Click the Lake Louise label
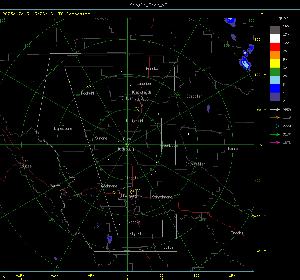This screenshot has width=300, height=280. pos(26,163)
